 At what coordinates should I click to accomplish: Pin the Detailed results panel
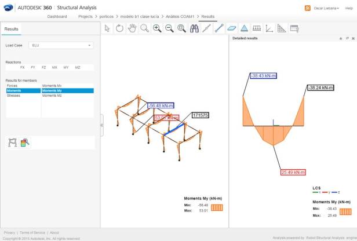341,38
